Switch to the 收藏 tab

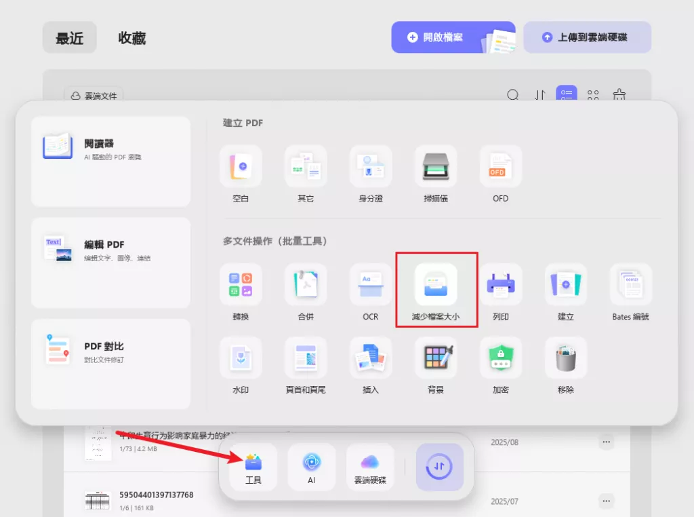132,38
